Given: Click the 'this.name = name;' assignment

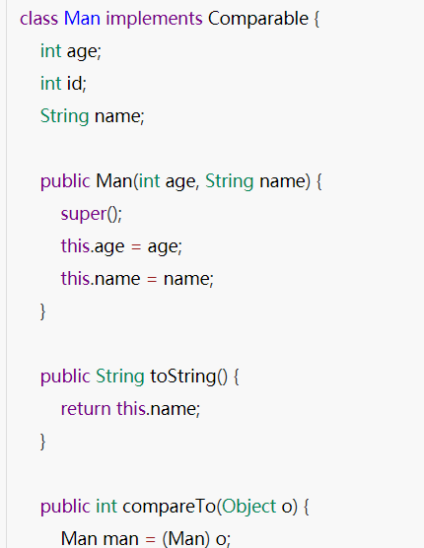Looking at the screenshot, I should point(137,279).
